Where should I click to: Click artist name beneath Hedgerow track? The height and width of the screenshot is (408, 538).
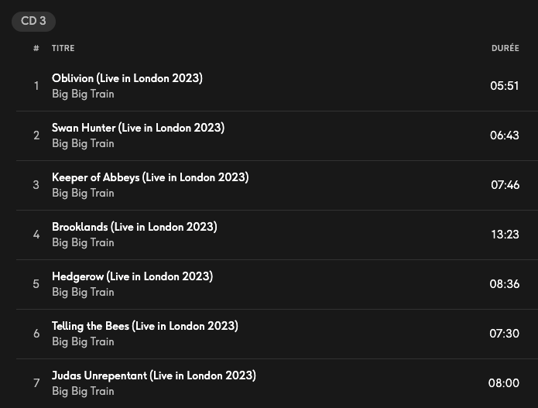tap(83, 293)
